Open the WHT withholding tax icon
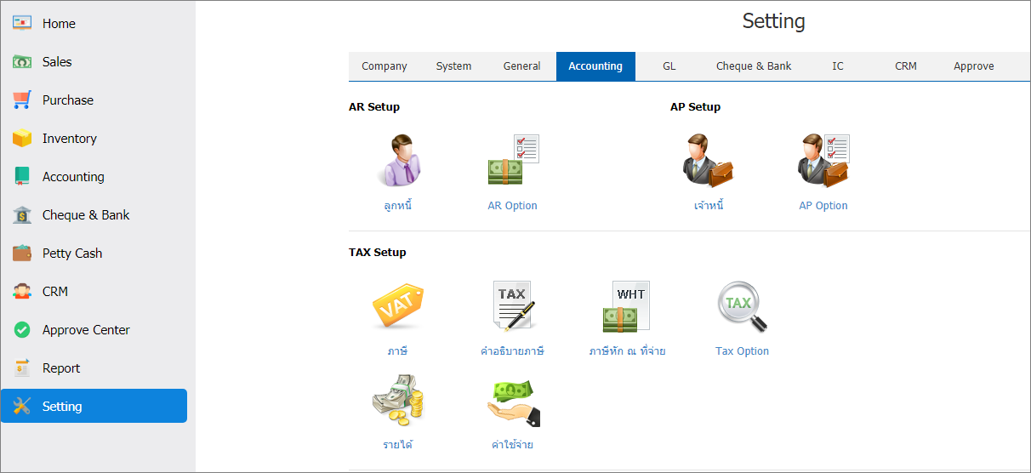 coord(627,306)
